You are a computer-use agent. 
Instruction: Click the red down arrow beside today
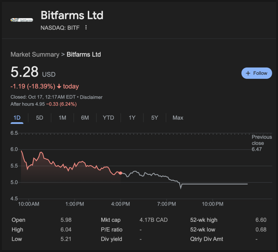coord(59,86)
